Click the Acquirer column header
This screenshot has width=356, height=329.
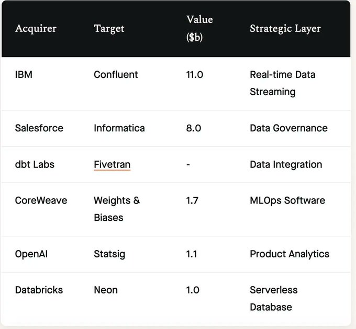tap(36, 28)
